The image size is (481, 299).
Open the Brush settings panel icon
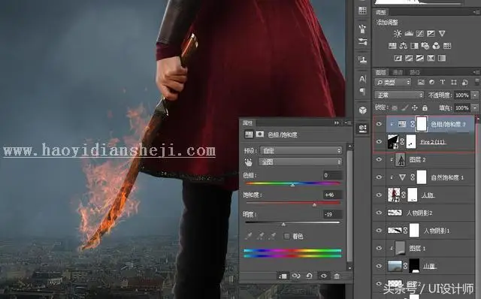362,41
